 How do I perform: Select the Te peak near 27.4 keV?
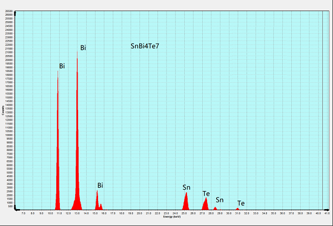(x=205, y=204)
